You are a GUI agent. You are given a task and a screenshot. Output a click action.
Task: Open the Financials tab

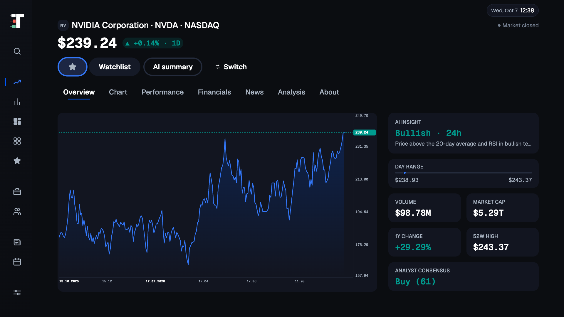tap(214, 92)
